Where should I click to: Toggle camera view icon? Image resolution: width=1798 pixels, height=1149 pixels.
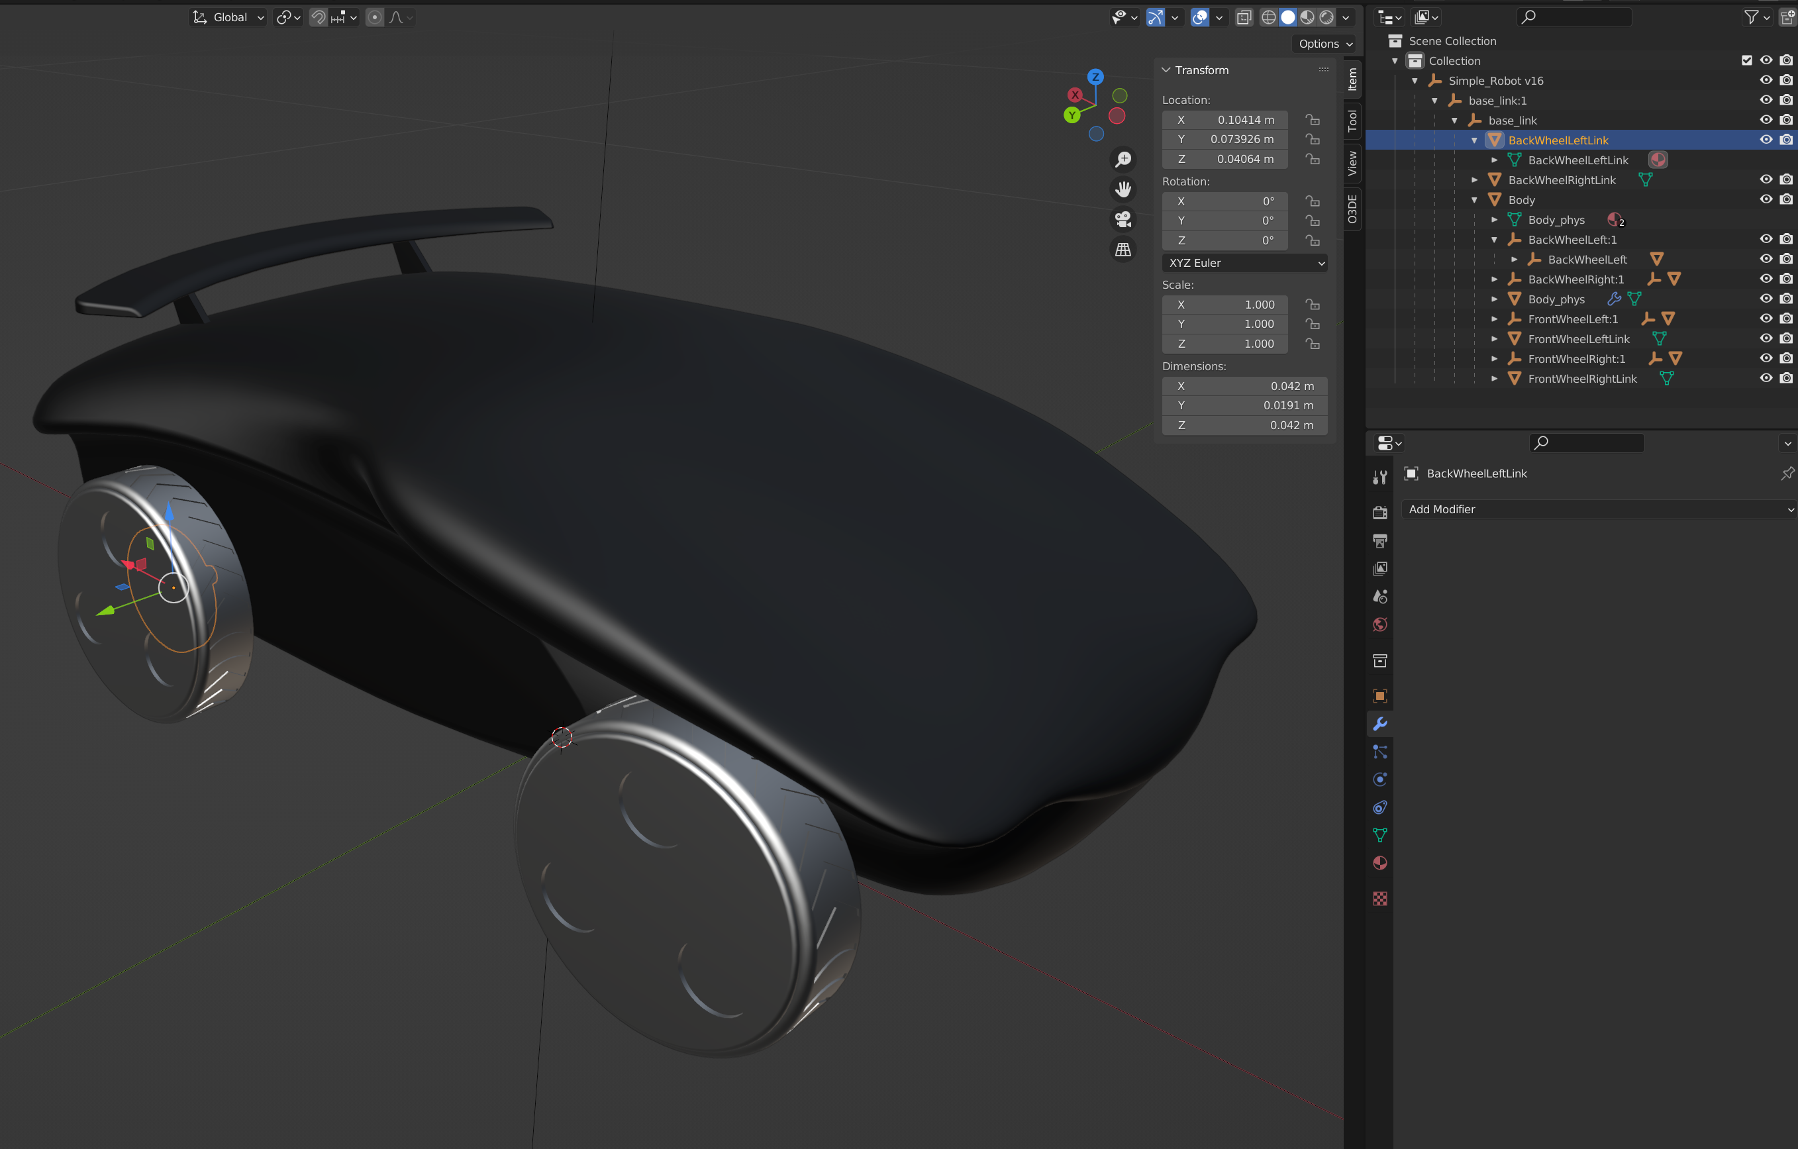click(x=1123, y=219)
